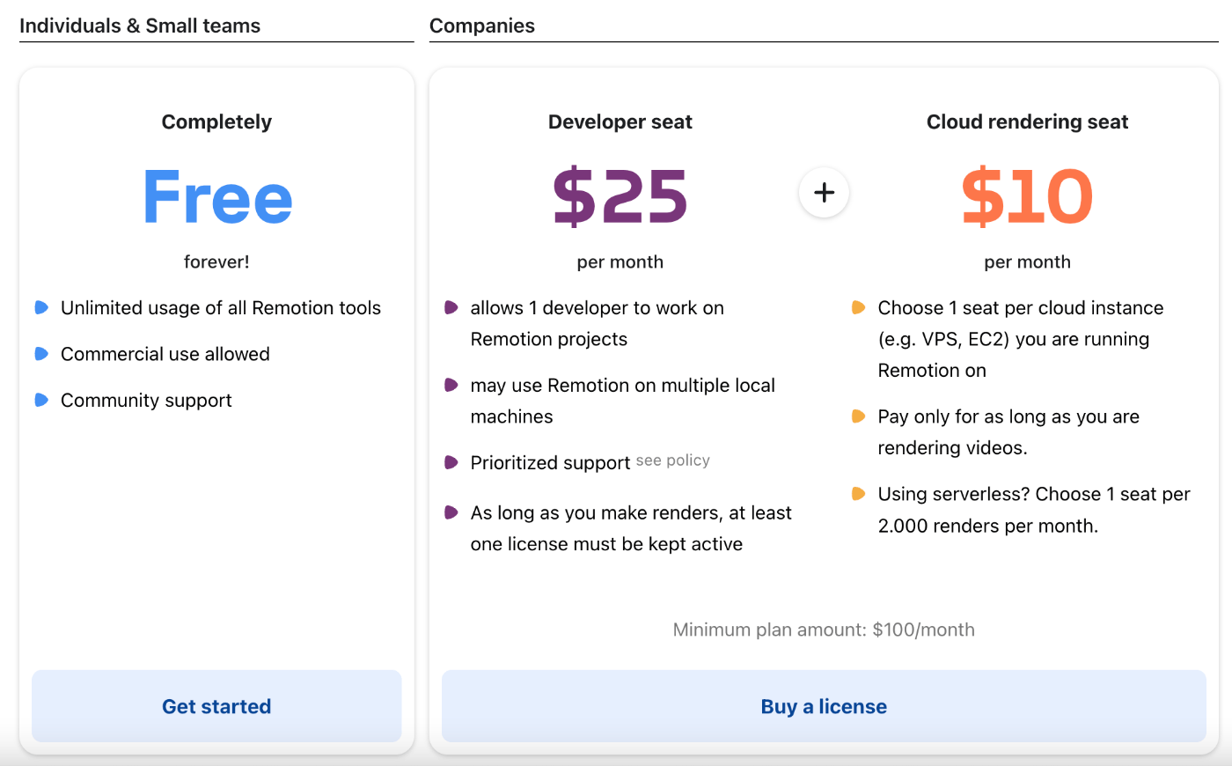Open the see policy link
The height and width of the screenshot is (766, 1232).
[672, 460]
